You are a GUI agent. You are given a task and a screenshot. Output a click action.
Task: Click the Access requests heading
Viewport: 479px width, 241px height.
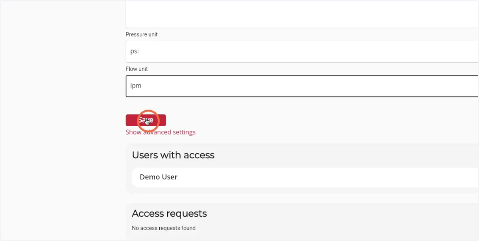[169, 213]
